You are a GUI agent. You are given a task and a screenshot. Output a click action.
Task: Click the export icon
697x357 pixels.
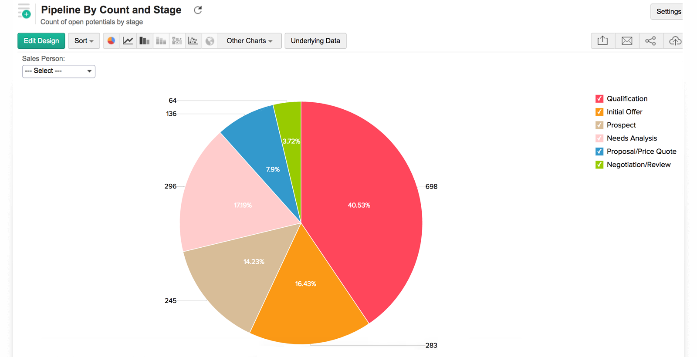pyautogui.click(x=603, y=41)
